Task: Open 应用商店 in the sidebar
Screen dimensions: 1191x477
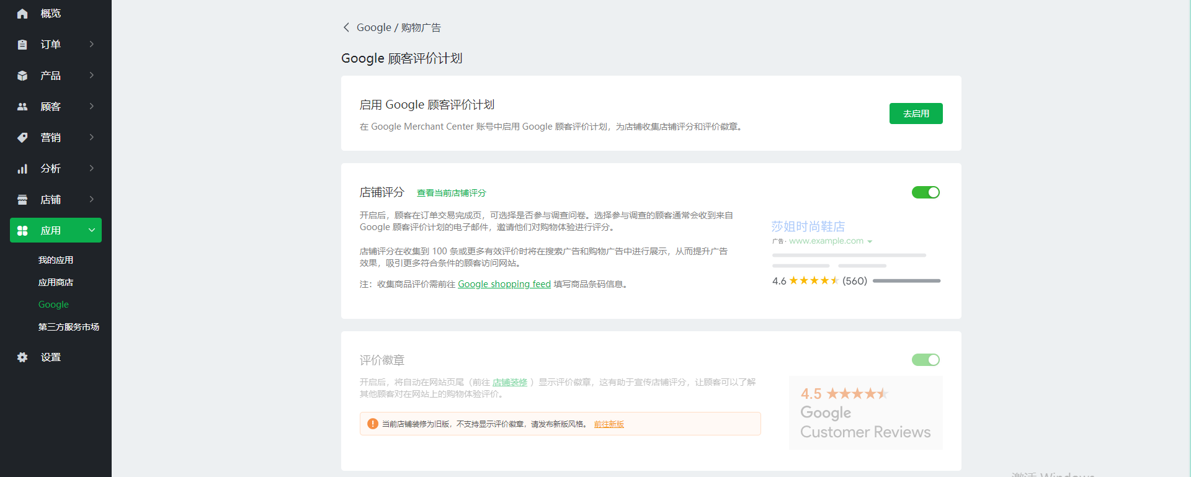Action: pyautogui.click(x=56, y=282)
